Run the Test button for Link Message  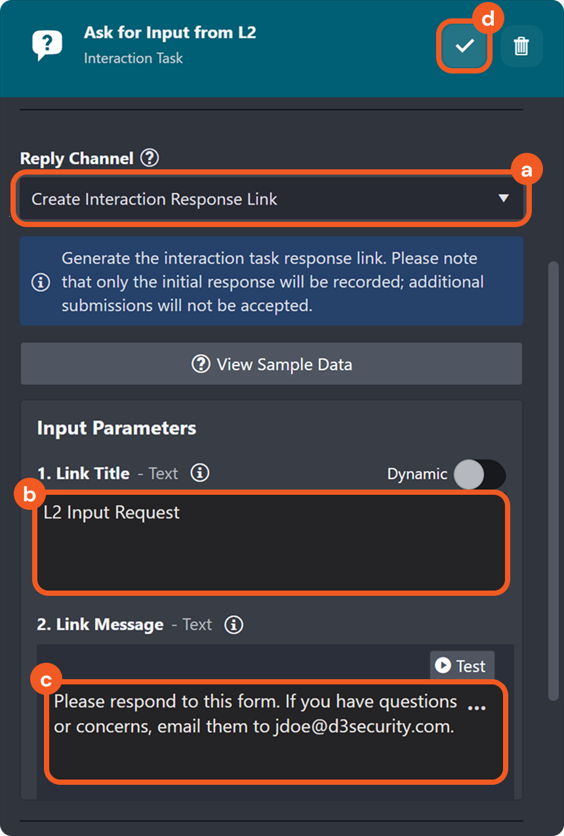click(462, 666)
